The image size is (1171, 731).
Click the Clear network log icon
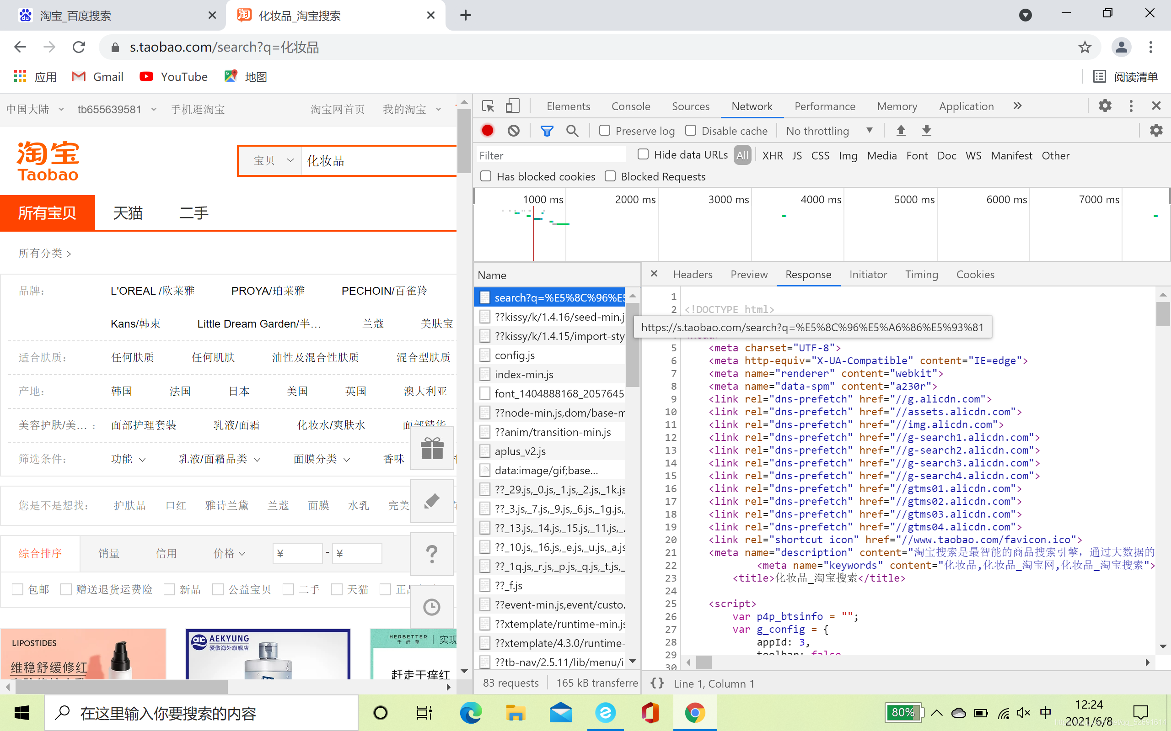coord(513,130)
